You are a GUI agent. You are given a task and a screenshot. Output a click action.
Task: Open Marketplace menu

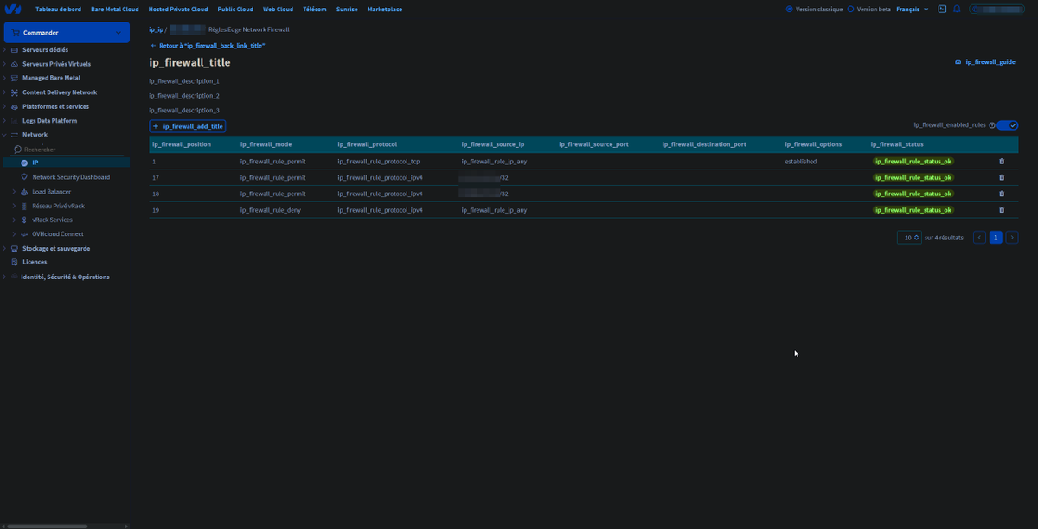tap(385, 9)
